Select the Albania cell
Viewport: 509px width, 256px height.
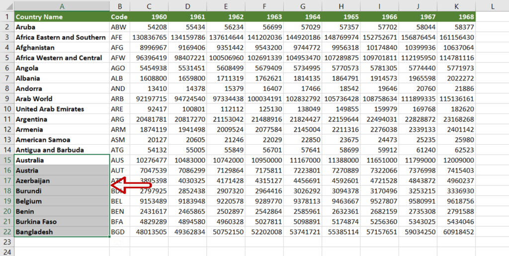tap(62, 78)
